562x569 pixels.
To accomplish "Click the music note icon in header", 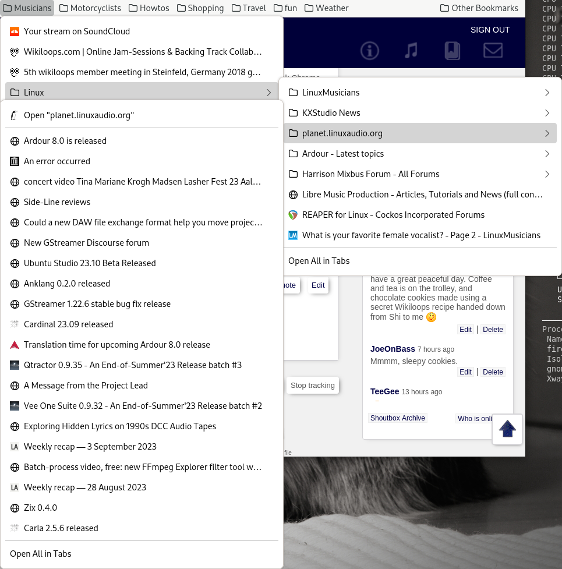I will [x=411, y=51].
